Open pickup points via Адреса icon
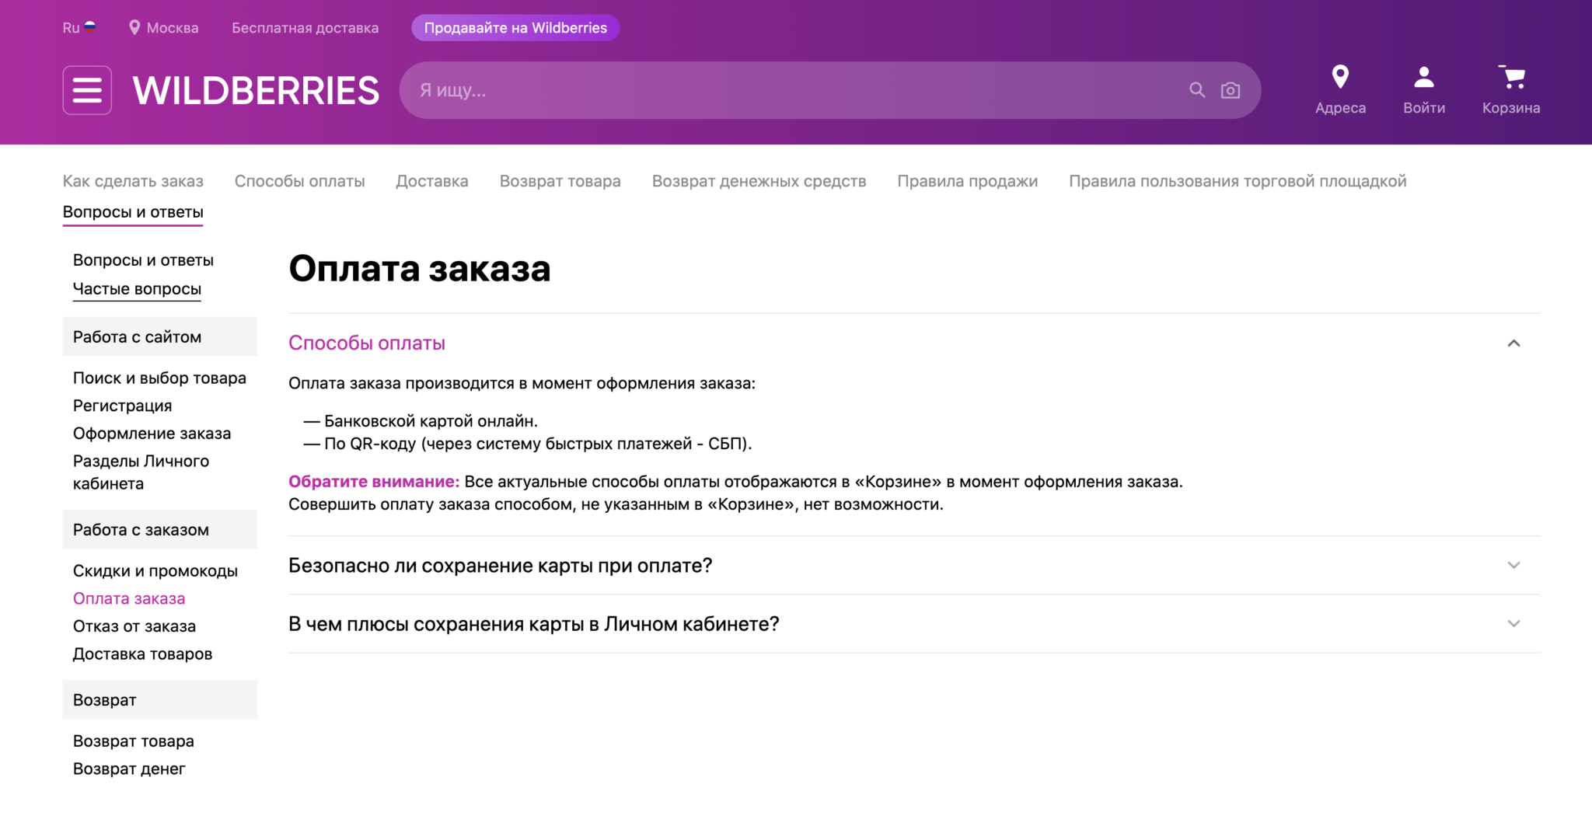 tap(1340, 90)
